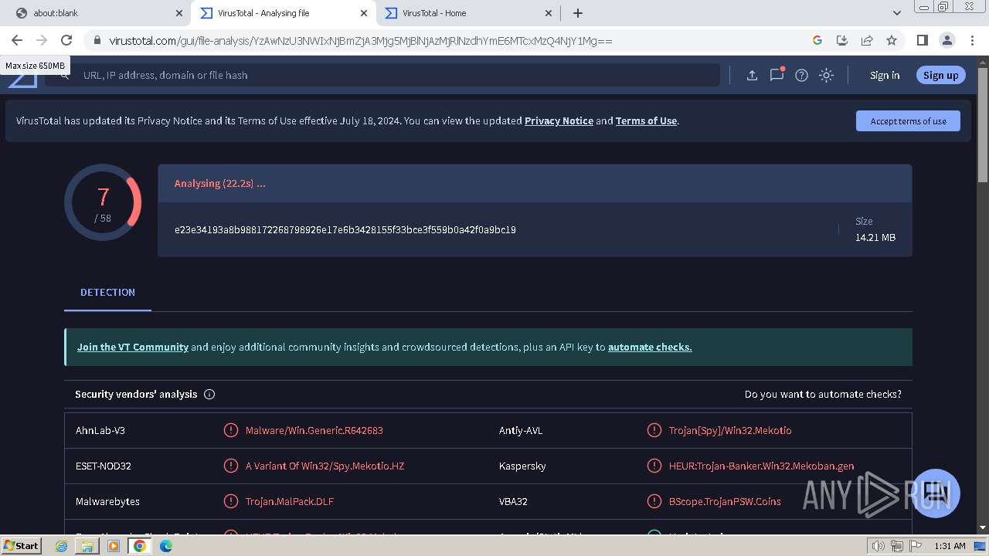Select the DETECTION tab

(107, 292)
